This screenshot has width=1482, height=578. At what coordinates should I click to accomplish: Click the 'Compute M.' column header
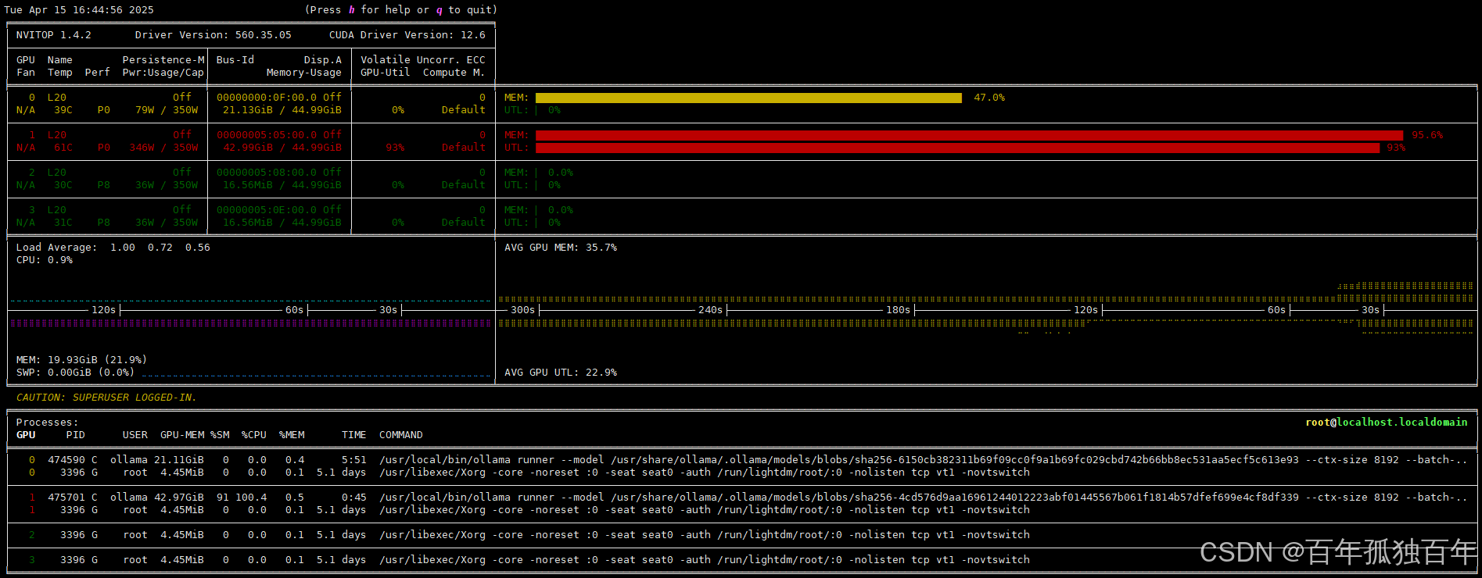(x=454, y=73)
